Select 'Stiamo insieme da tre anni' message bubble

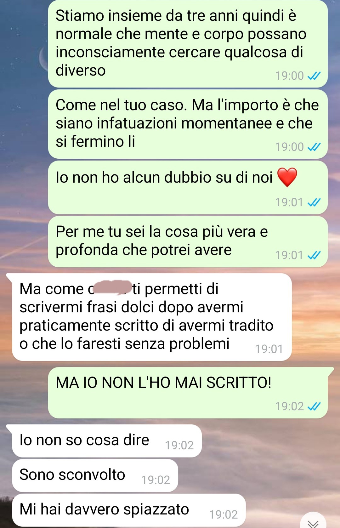coord(188,44)
